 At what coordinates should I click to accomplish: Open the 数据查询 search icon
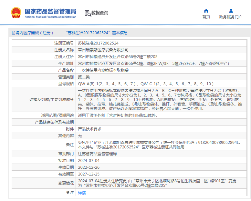coord(88,13)
